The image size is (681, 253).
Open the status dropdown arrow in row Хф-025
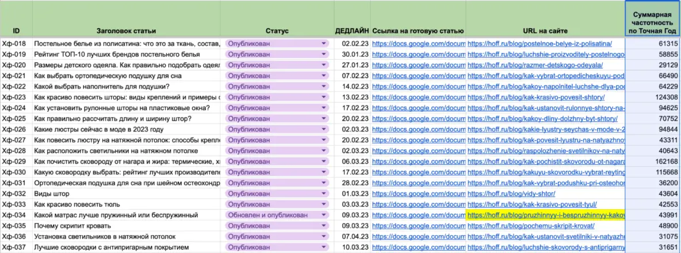[324, 118]
